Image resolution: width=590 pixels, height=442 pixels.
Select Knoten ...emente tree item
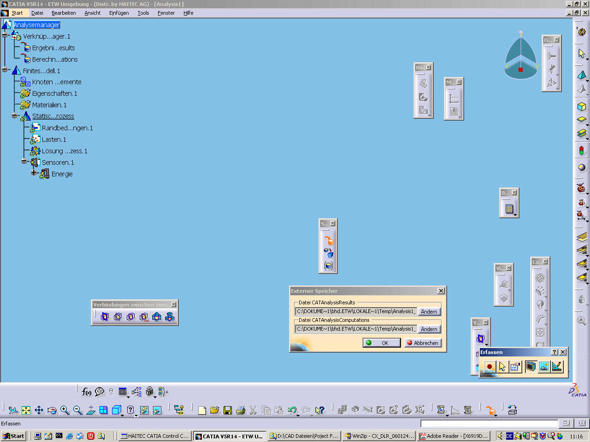(x=57, y=82)
